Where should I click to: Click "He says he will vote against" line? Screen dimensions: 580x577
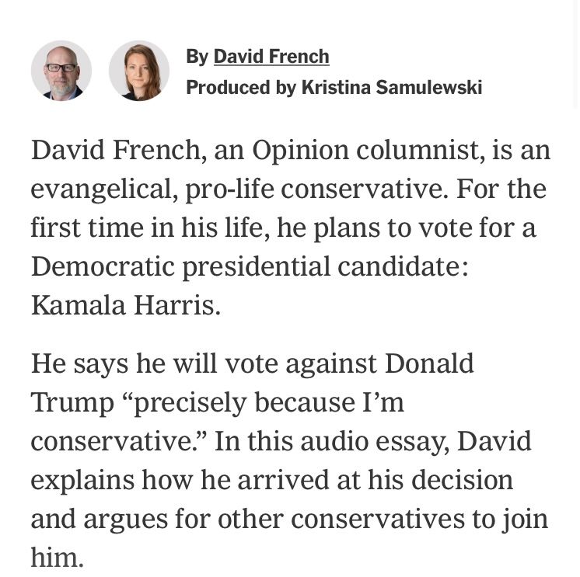click(204, 364)
